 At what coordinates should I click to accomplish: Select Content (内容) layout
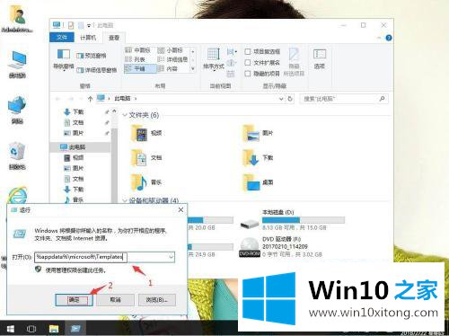[x=168, y=68]
